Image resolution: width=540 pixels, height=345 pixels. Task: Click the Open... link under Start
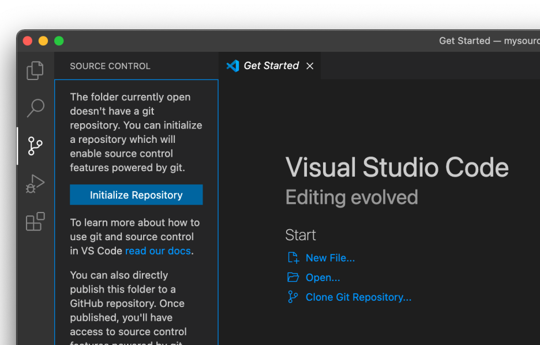pos(322,278)
